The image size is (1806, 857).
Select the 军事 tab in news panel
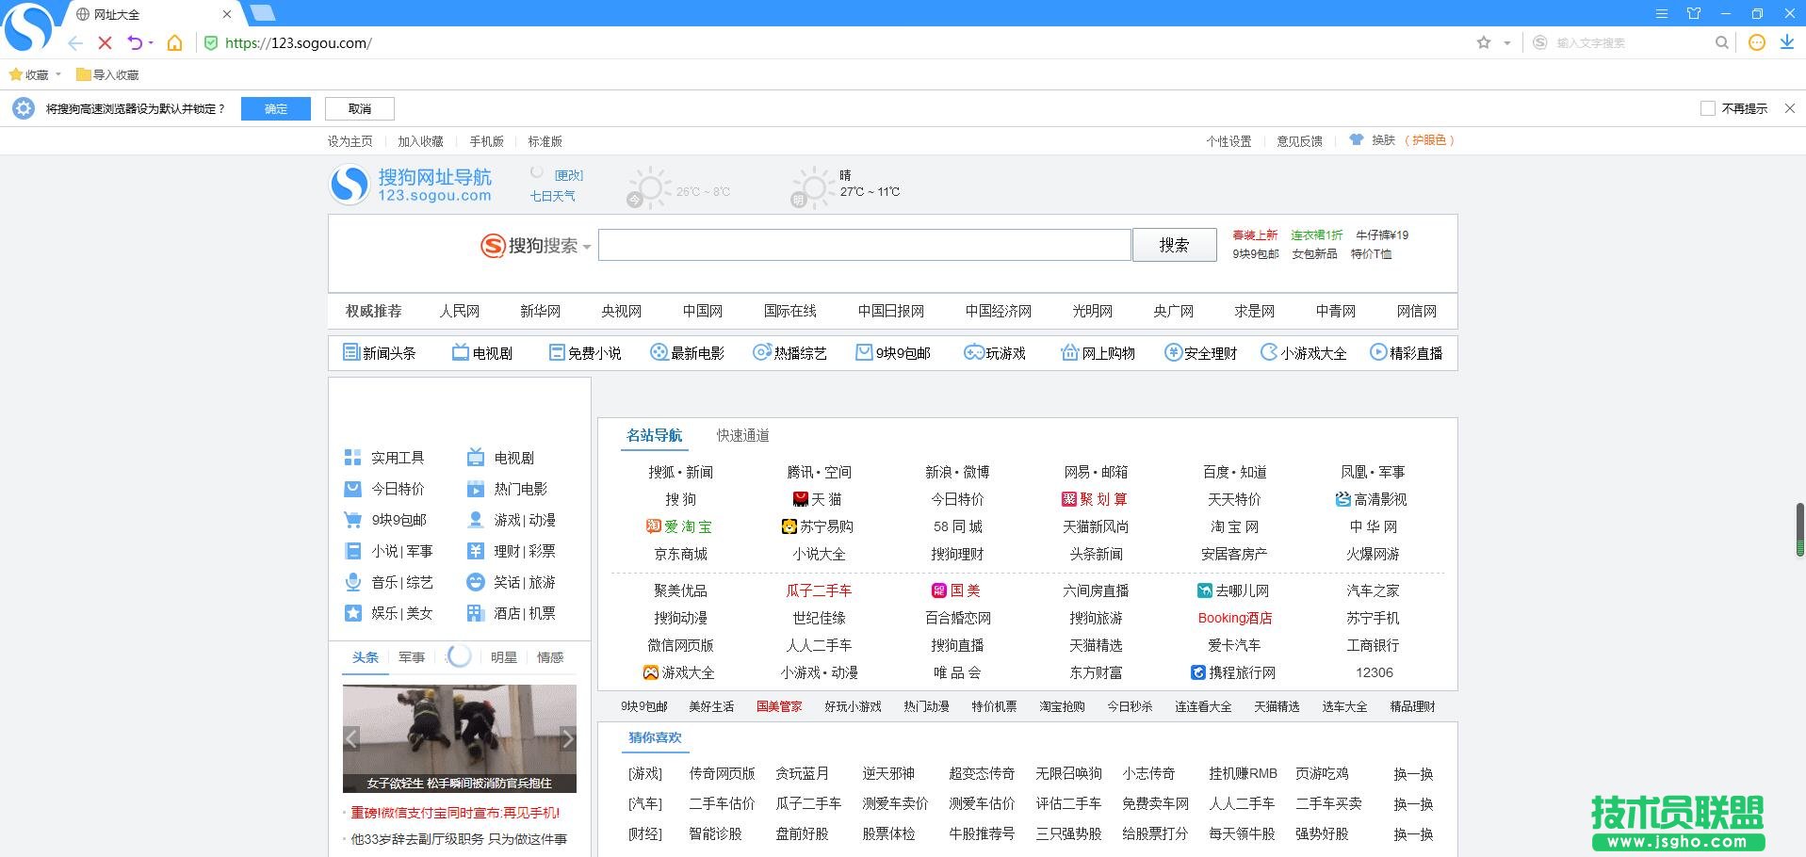coord(412,657)
